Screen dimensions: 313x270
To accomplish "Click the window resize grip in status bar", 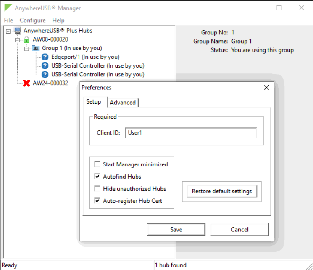I will point(309,266).
